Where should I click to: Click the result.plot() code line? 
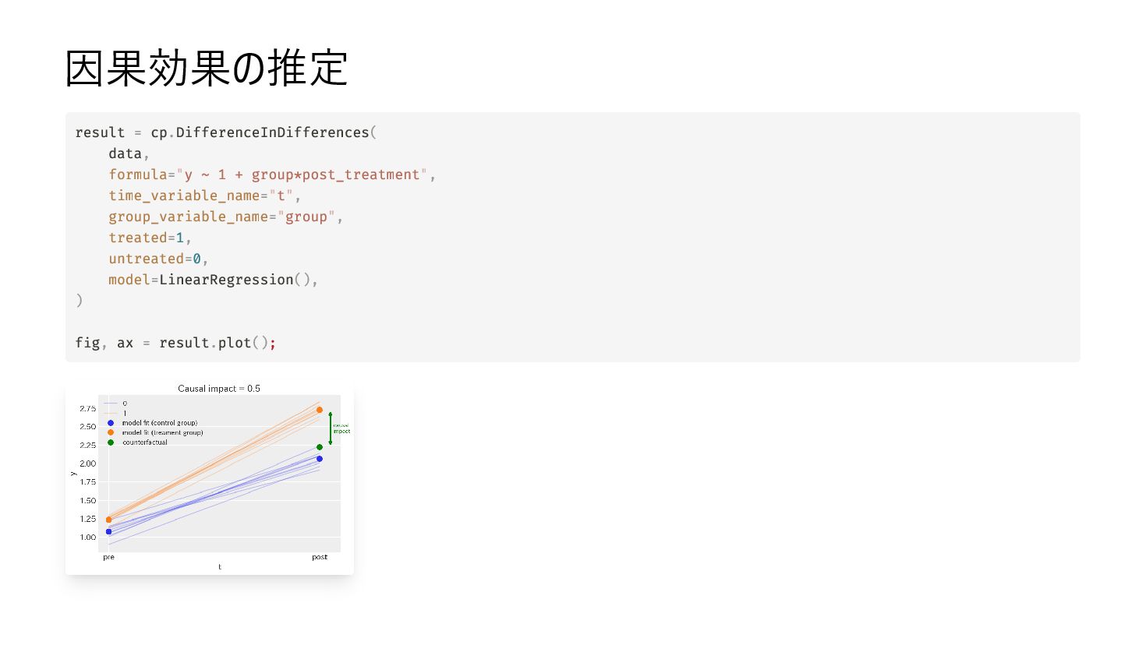(x=175, y=343)
